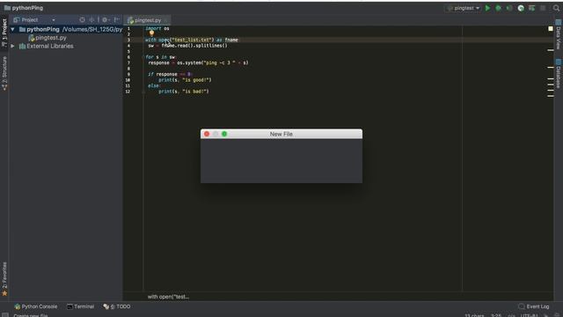Click the pythonPing folder icon in the title breadcrumb
The height and width of the screenshot is (317, 563).
coord(7,8)
